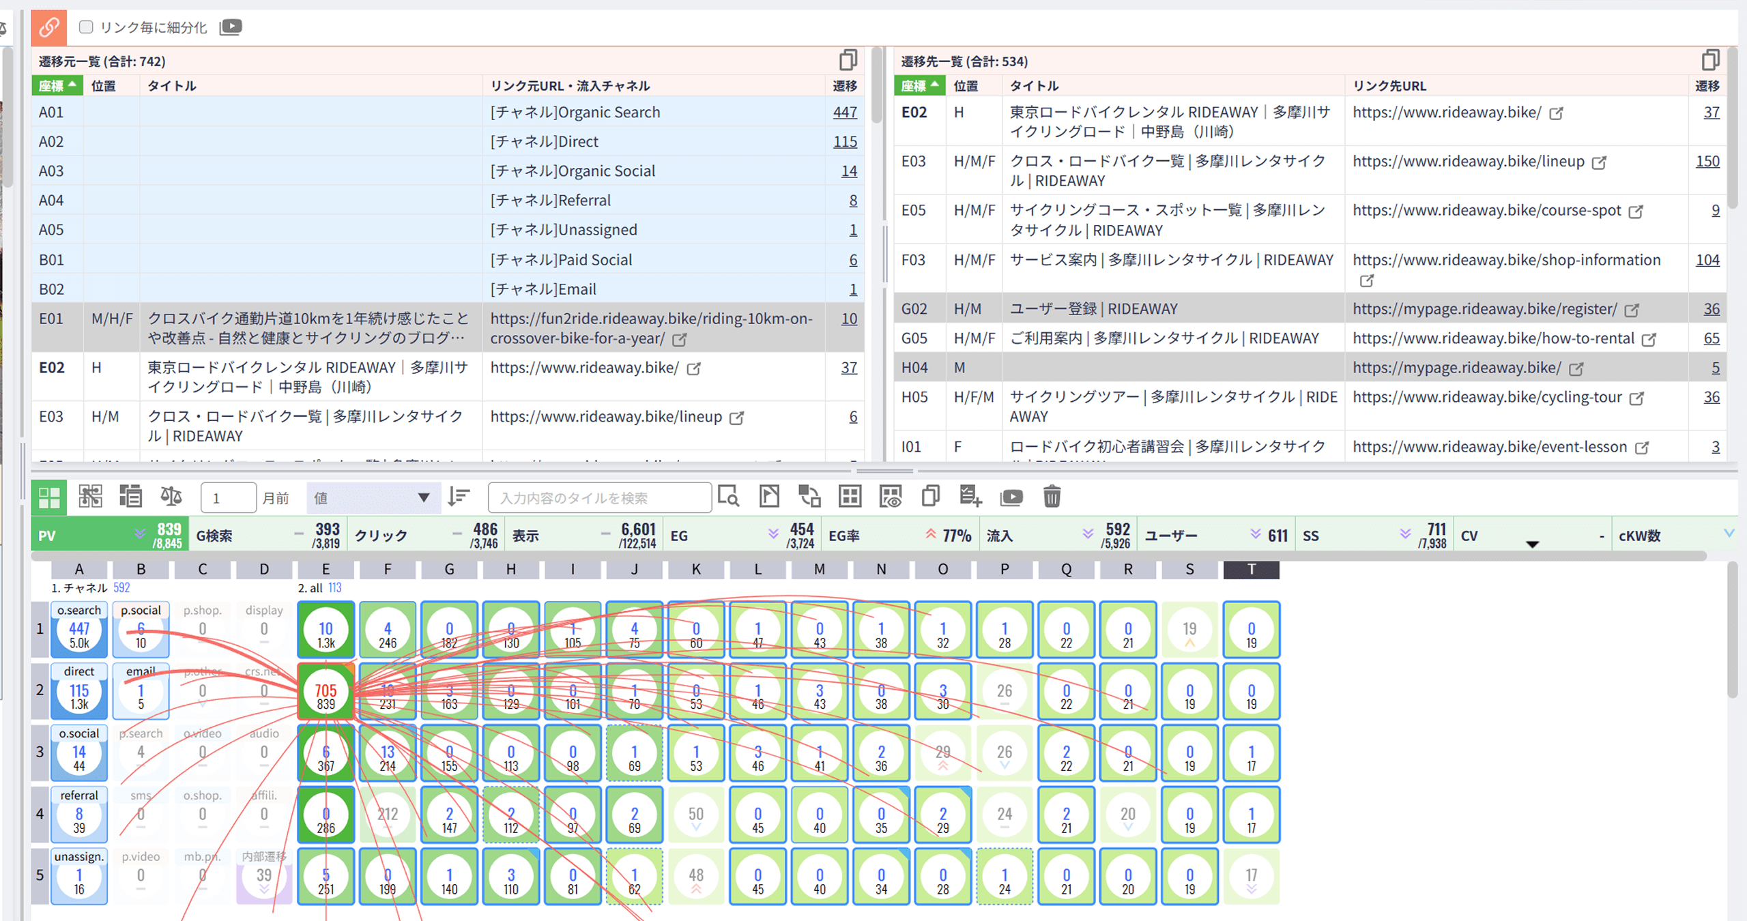Expand chevron at right of cKW数
This screenshot has width=1747, height=921.
point(1729,533)
